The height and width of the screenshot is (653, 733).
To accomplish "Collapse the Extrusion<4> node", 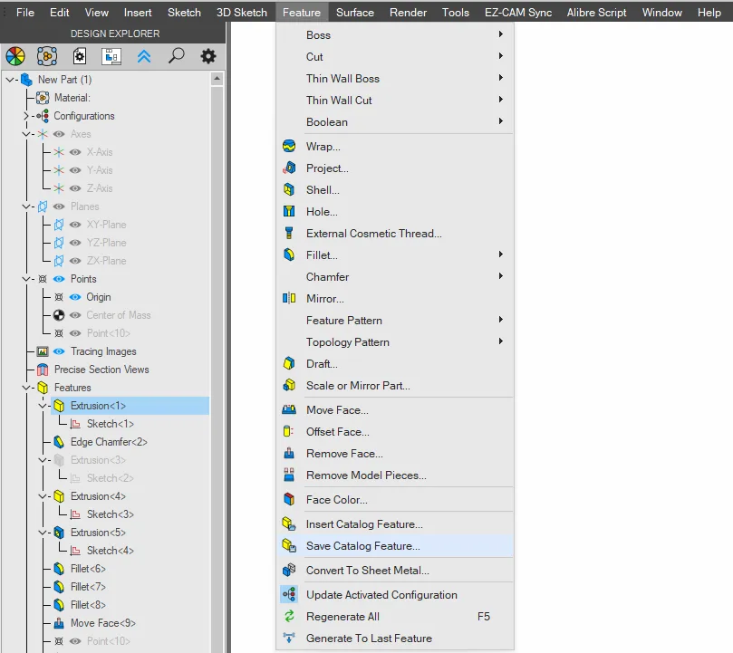I will pos(43,496).
